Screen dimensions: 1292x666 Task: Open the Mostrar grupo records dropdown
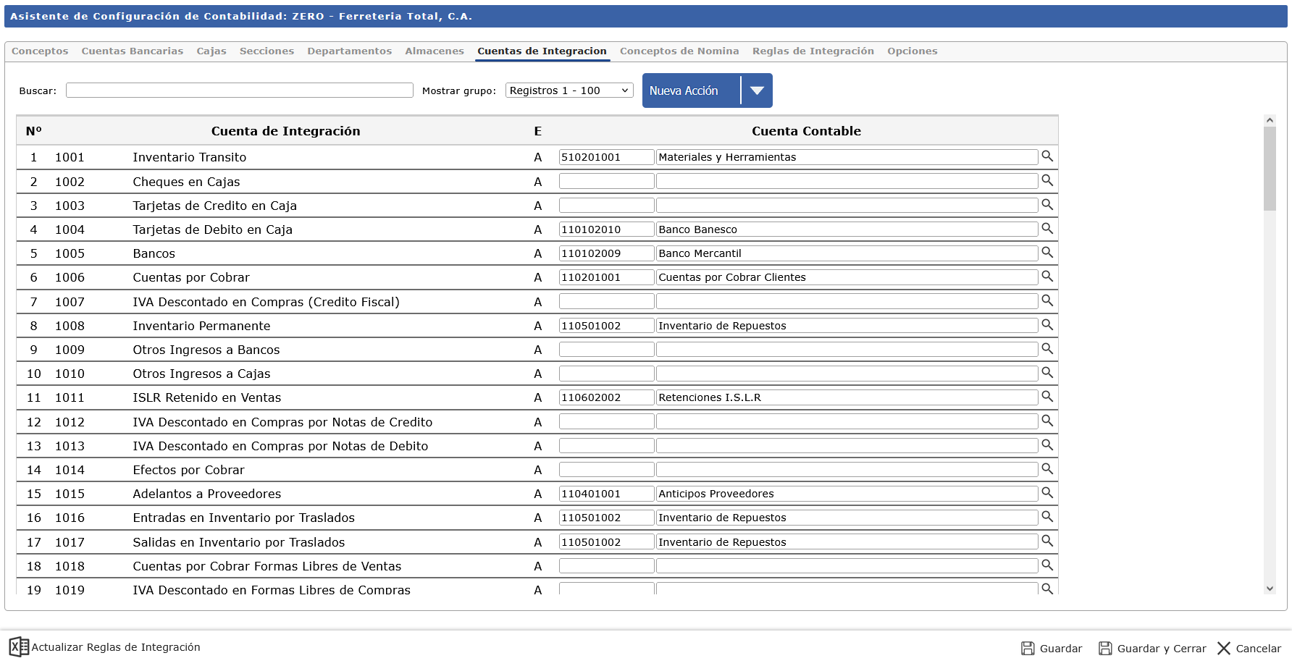[569, 90]
